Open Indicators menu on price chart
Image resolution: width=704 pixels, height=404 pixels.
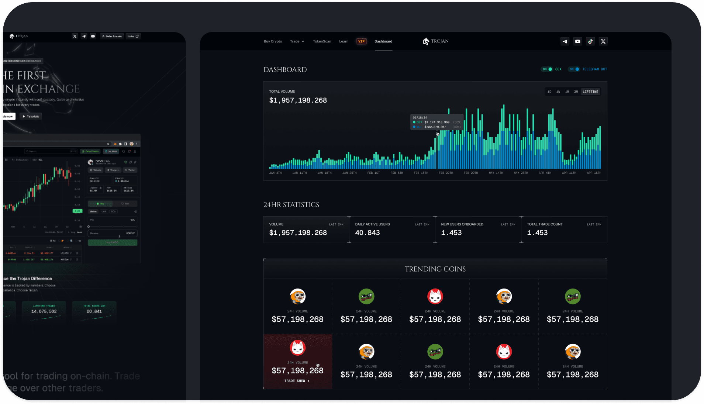(x=20, y=160)
